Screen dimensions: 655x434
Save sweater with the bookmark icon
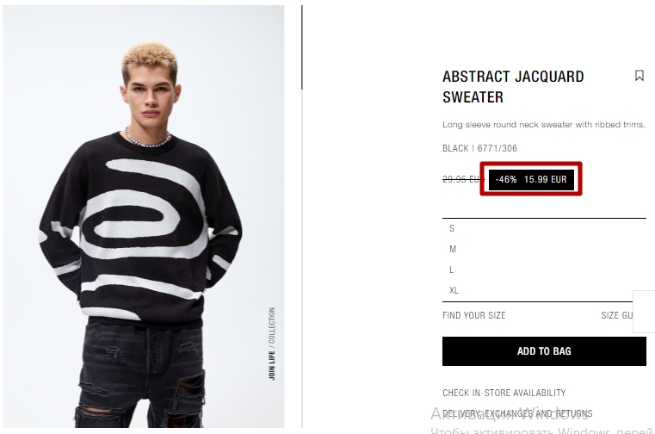point(640,76)
